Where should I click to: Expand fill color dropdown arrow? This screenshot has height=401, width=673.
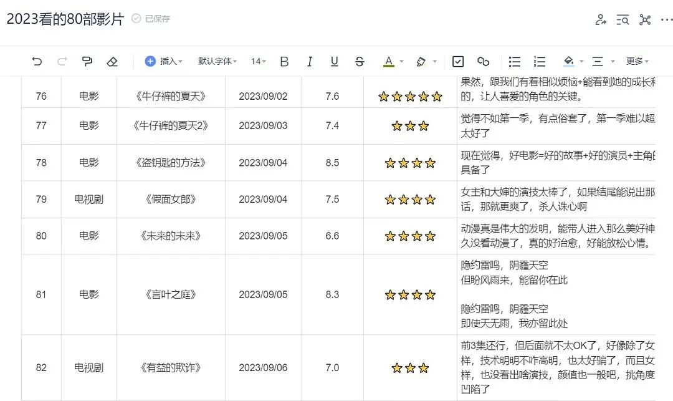tap(581, 62)
